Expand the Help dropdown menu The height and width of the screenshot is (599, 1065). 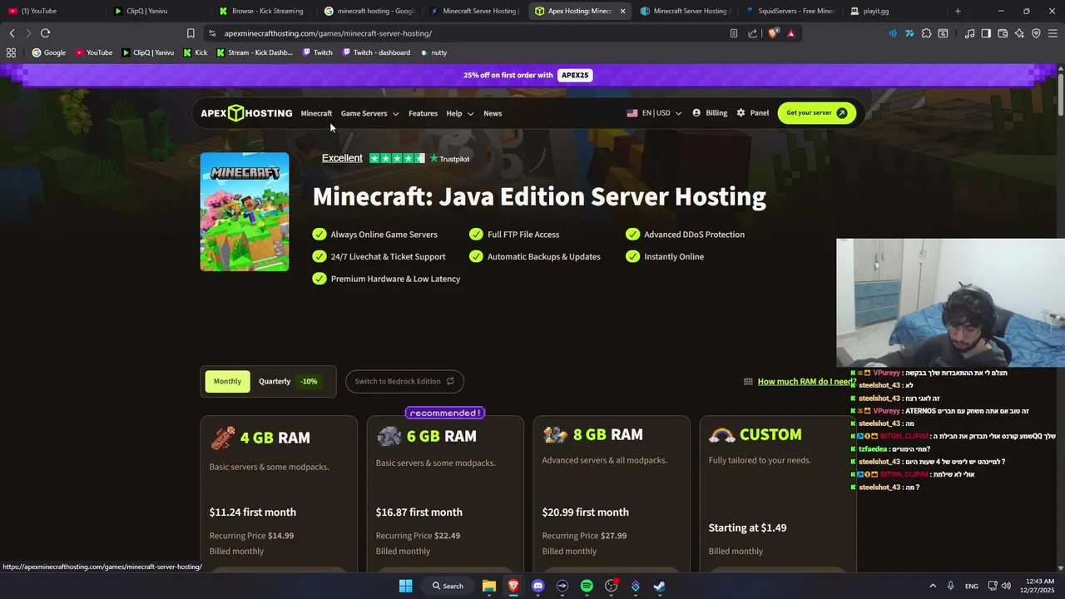coord(459,113)
